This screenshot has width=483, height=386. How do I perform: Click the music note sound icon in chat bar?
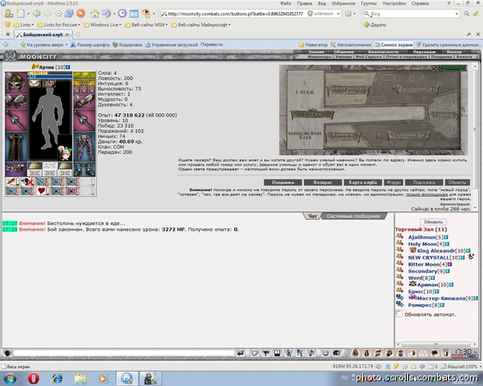(x=311, y=353)
